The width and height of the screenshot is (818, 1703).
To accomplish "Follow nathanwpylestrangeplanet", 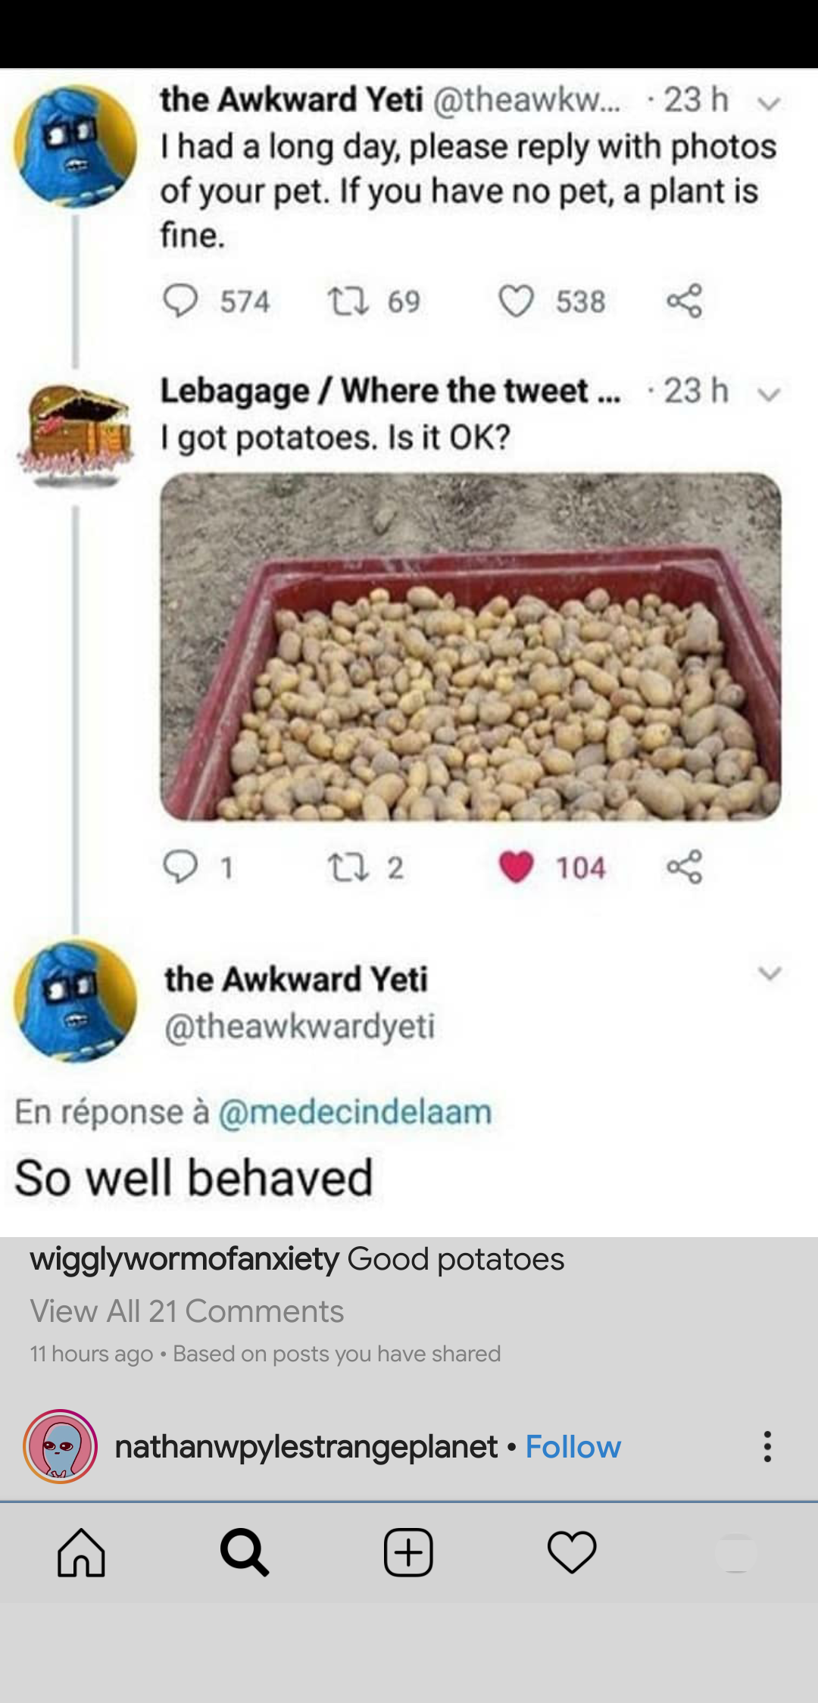I will pos(573,1446).
